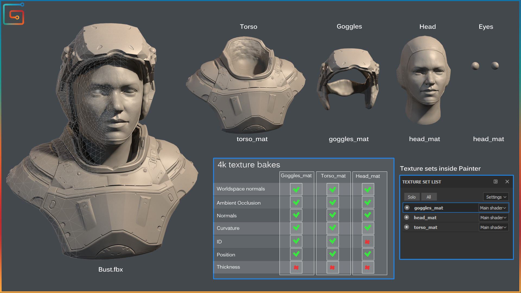Click the Texture Set List panel layout icon

495,181
